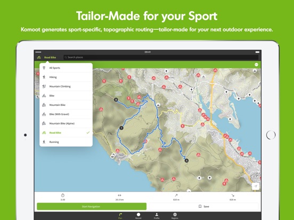Click the Search places field
Image resolution: width=294 pixels, height=220 pixels.
click(x=161, y=57)
